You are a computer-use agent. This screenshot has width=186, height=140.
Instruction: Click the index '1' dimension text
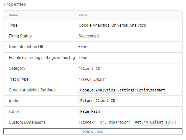(104, 122)
